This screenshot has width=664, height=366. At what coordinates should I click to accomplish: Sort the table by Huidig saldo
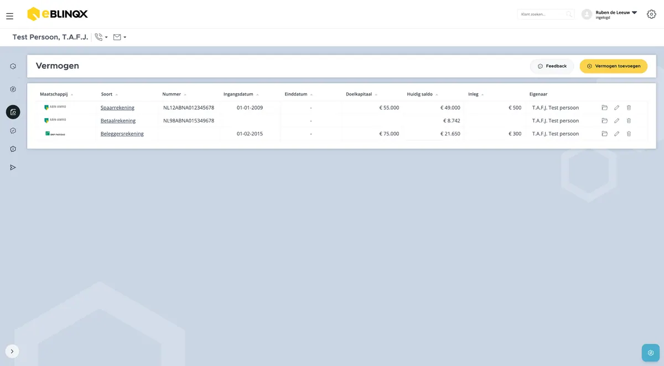tap(423, 94)
